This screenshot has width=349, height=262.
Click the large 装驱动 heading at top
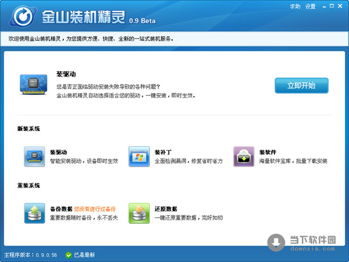point(66,74)
